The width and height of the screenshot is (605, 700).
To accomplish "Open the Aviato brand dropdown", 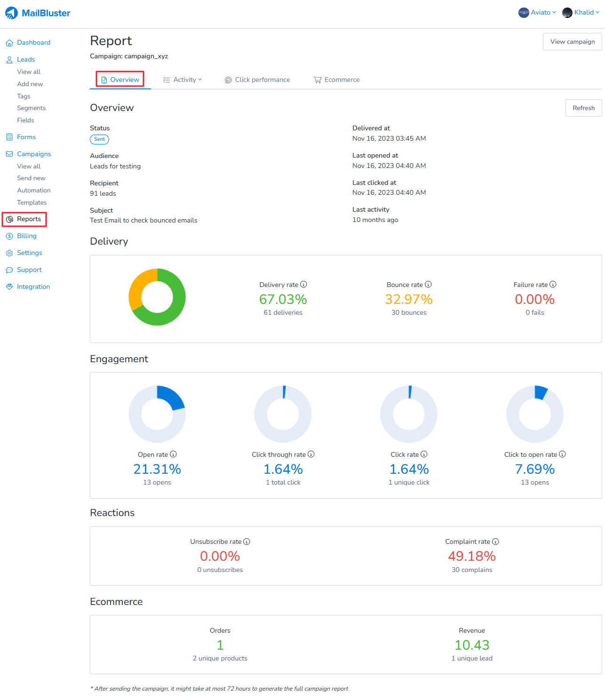I will (x=537, y=13).
